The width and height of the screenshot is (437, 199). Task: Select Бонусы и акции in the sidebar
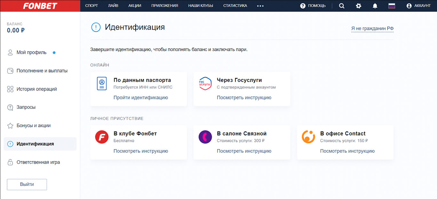click(34, 126)
